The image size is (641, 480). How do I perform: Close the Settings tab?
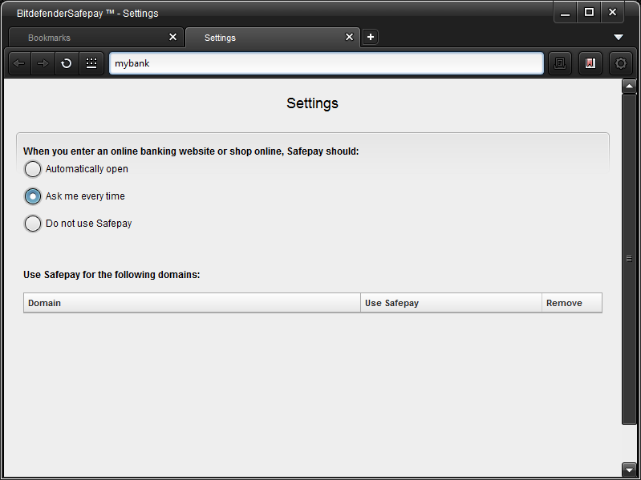(349, 37)
